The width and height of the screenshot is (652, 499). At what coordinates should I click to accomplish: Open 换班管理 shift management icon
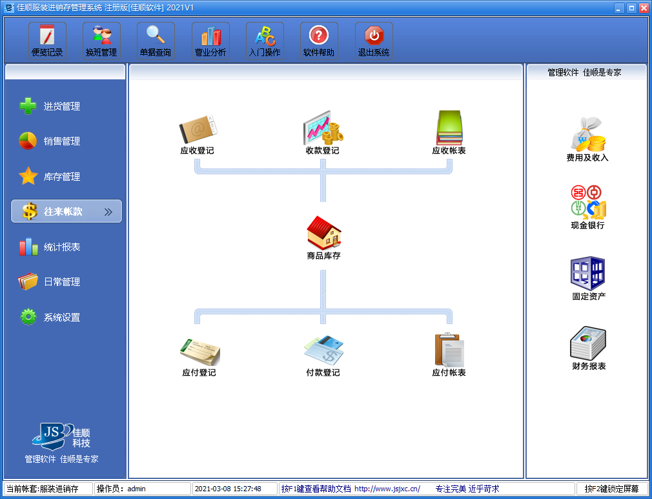[101, 41]
